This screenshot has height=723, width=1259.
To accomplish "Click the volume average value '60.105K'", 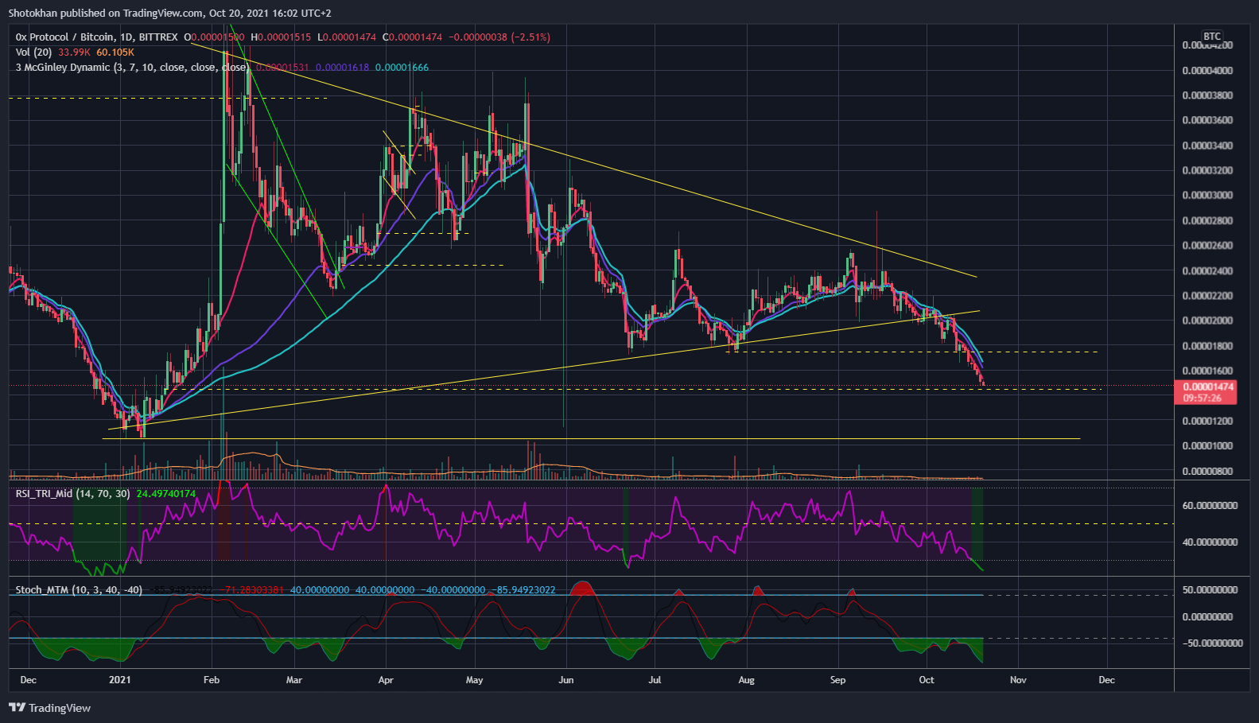I will tap(115, 52).
